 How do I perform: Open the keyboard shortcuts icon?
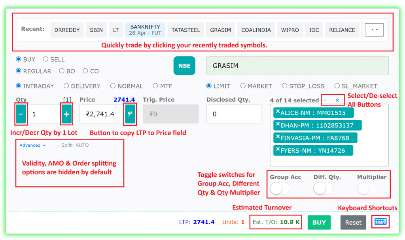tap(381, 222)
